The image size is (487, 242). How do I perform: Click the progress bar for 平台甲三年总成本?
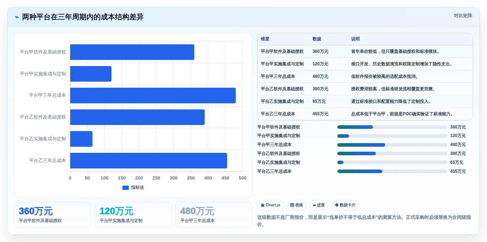click(x=392, y=145)
